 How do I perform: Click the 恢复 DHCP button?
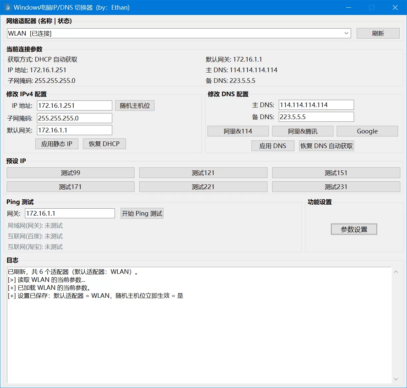click(104, 144)
